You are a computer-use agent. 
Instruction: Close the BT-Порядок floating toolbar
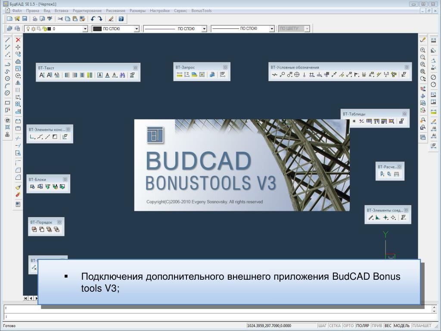pos(59,222)
